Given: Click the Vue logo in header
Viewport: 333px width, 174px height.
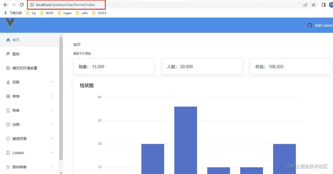Looking at the screenshot, I should pyautogui.click(x=10, y=25).
